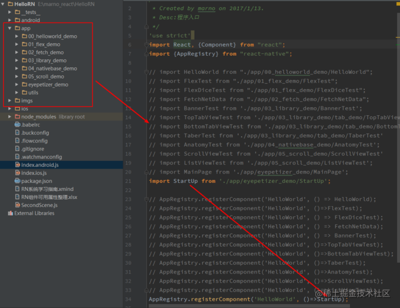The image size is (400, 308).
Task: Click React in the line 6 import
Action: click(182, 45)
